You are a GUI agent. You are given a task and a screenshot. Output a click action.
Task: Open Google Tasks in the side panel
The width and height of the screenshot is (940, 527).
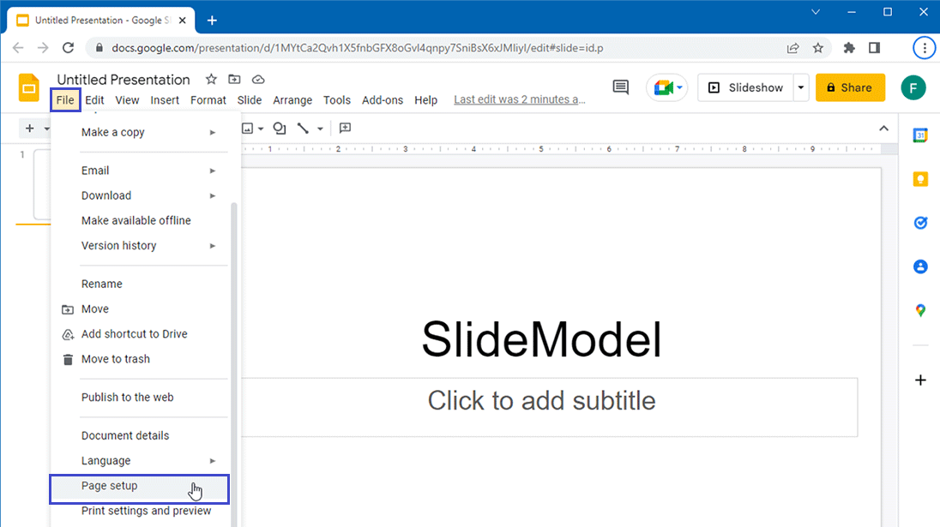point(919,222)
